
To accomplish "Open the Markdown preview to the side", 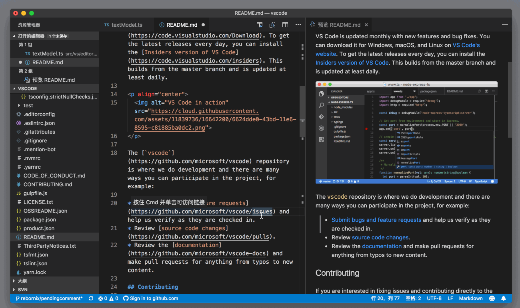I will pos(259,24).
